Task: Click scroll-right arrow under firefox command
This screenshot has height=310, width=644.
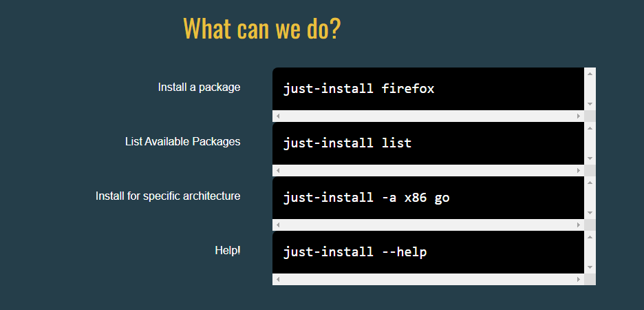Action: pyautogui.click(x=579, y=116)
